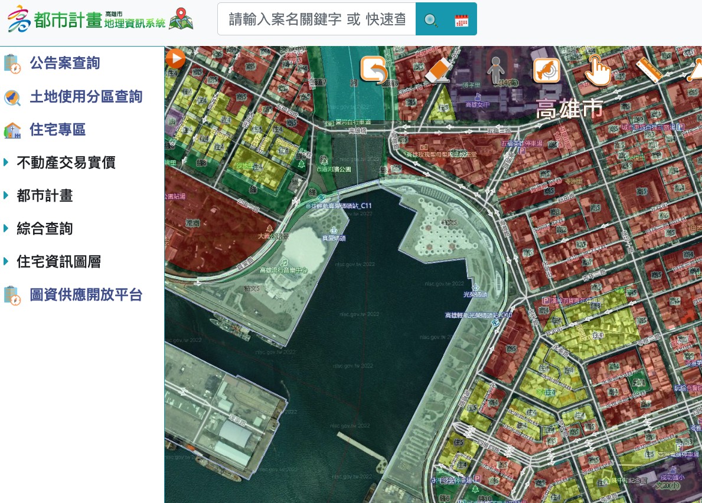The image size is (702, 503).
Task: Click the keyword search input field
Action: tap(316, 19)
